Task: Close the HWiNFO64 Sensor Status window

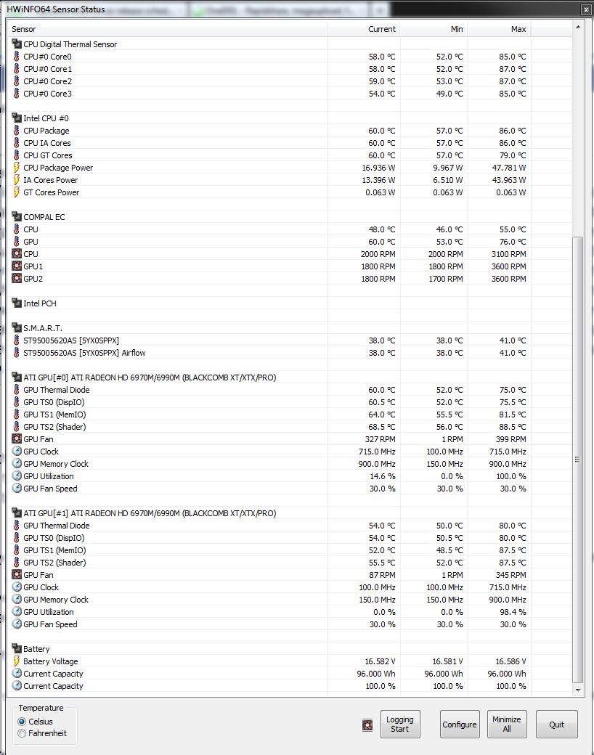Action: coord(586,9)
